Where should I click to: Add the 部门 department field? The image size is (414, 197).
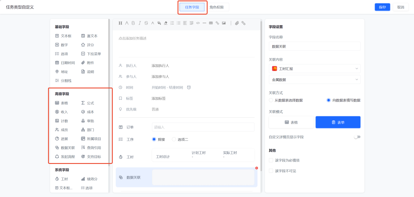87,130
